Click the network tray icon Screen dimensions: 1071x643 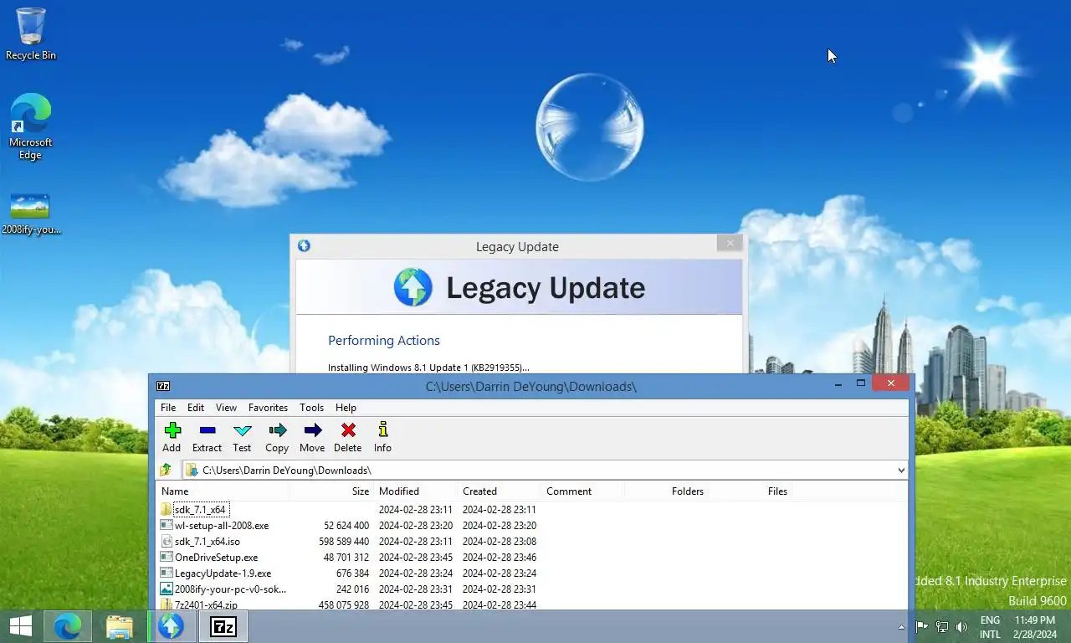(x=941, y=626)
